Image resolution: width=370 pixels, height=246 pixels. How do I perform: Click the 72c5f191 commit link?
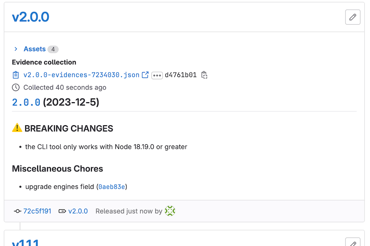38,211
